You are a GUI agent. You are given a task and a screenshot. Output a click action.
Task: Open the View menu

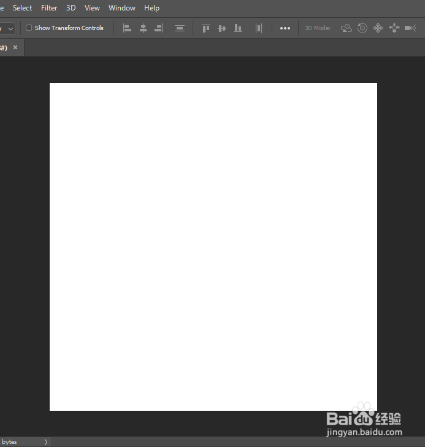92,8
